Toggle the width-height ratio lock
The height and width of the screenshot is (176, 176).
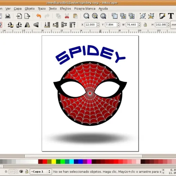145,25
